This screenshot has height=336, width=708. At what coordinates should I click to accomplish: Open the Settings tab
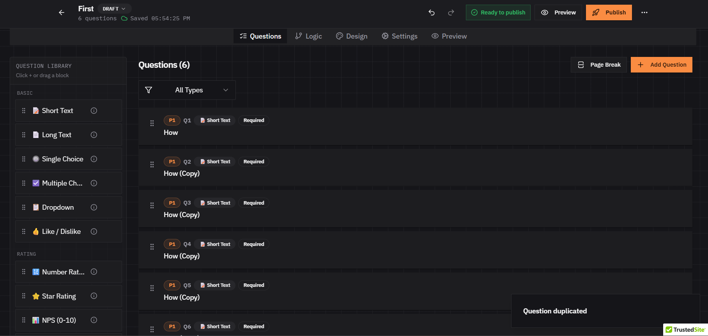400,36
